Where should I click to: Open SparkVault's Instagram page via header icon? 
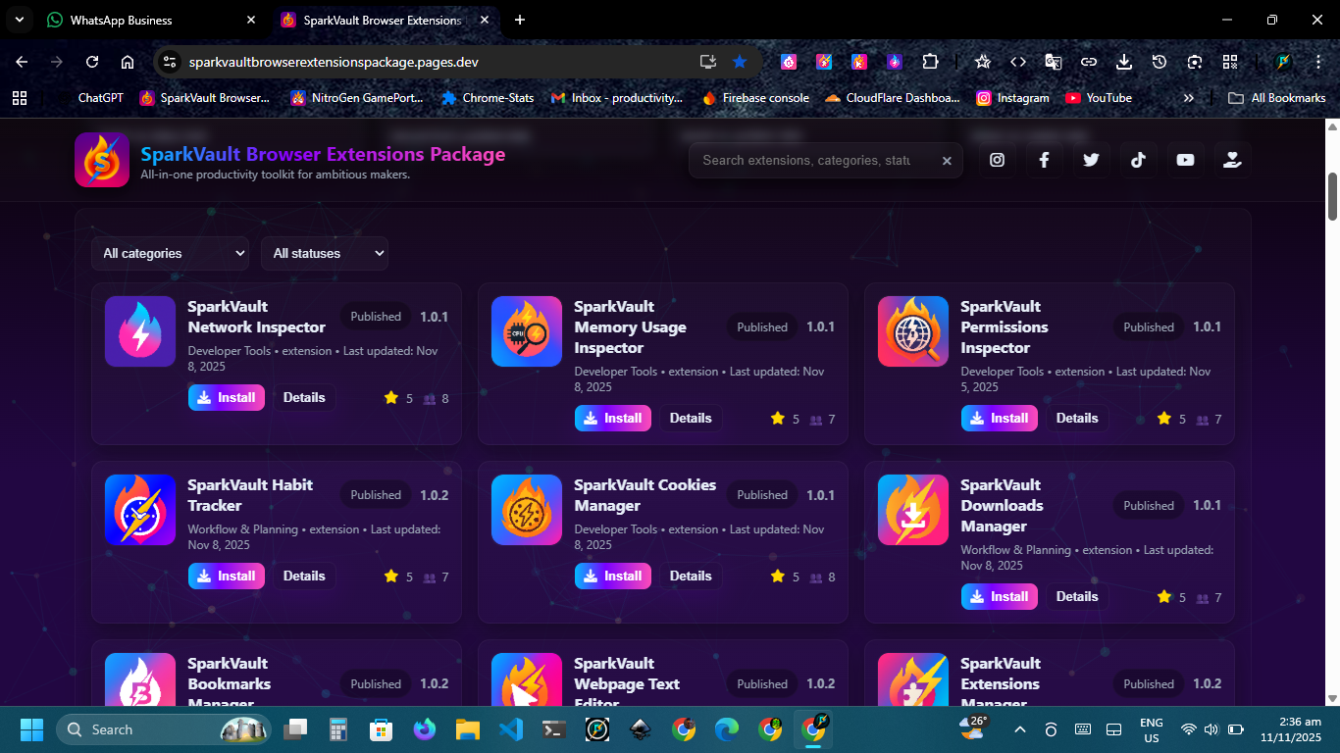pyautogui.click(x=997, y=159)
